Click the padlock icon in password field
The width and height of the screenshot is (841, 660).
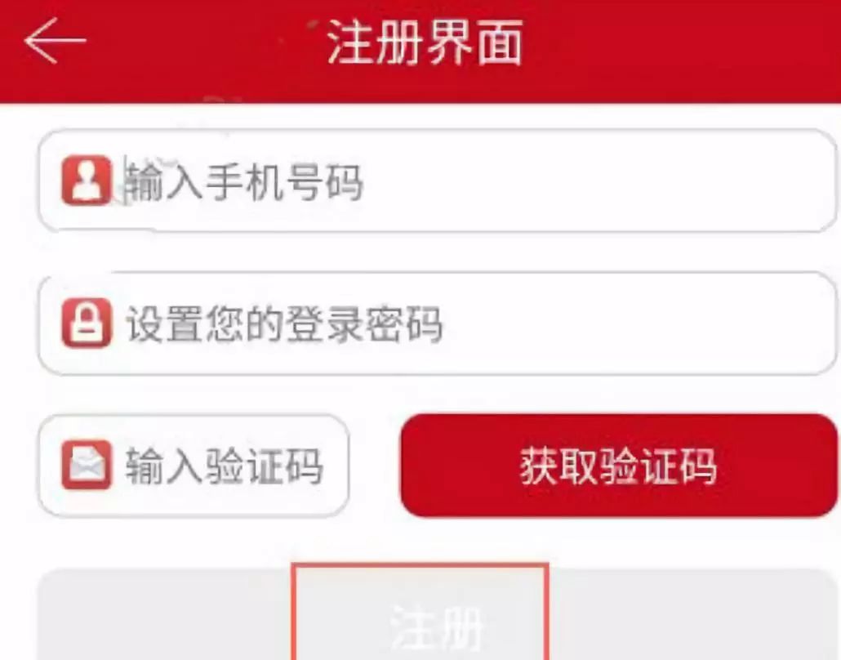click(x=87, y=323)
